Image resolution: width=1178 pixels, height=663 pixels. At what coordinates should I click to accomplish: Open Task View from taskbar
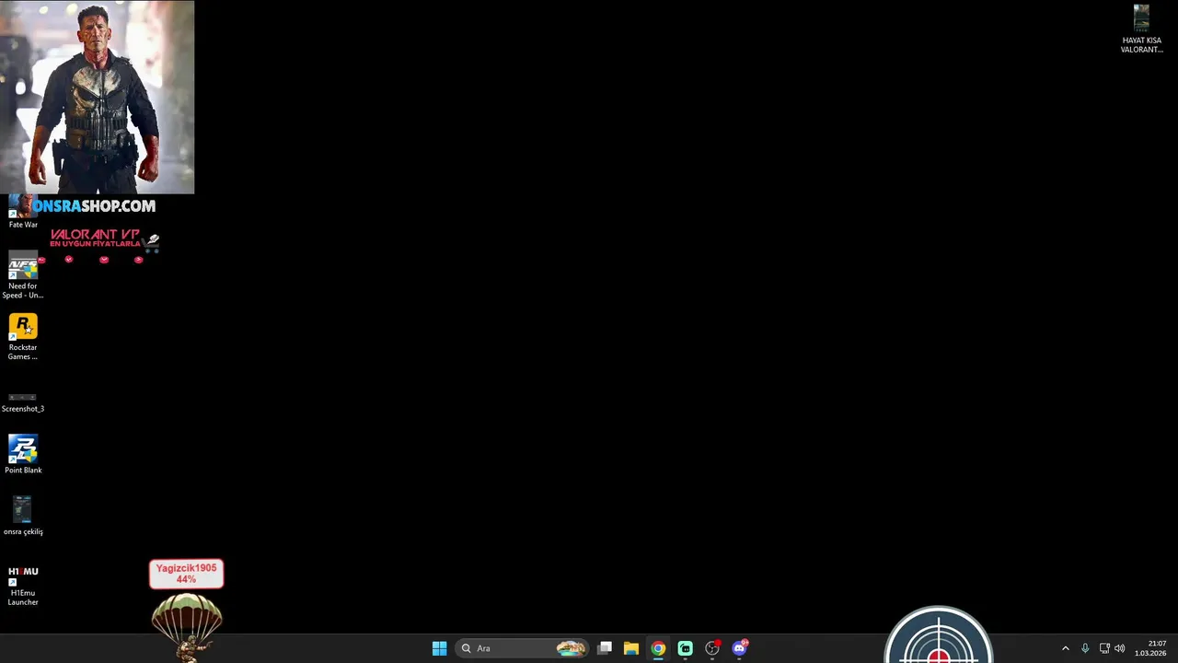pos(605,648)
